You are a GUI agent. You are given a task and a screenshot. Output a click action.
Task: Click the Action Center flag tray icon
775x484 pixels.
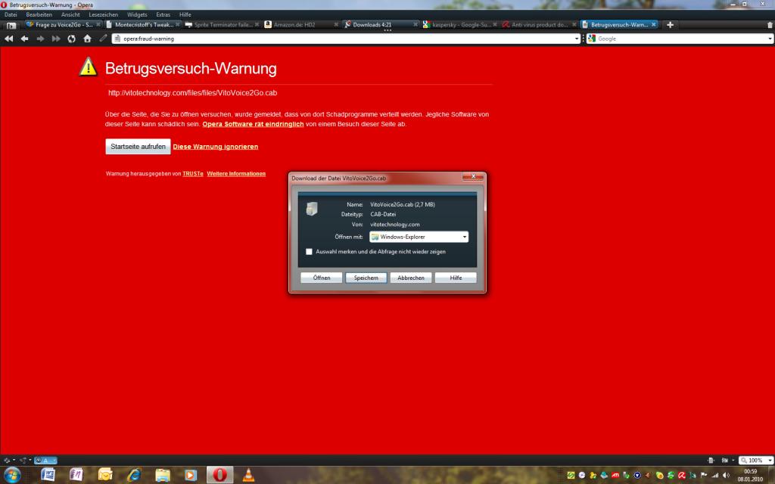(x=704, y=476)
